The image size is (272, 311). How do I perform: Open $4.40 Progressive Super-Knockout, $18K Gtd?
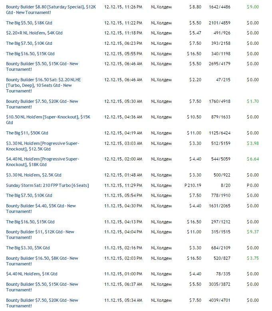(x=42, y=159)
